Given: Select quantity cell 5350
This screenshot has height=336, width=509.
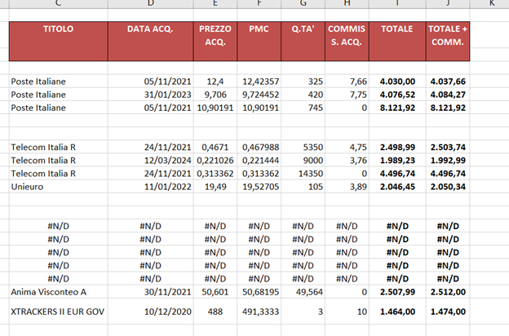Looking at the screenshot, I should click(x=303, y=147).
